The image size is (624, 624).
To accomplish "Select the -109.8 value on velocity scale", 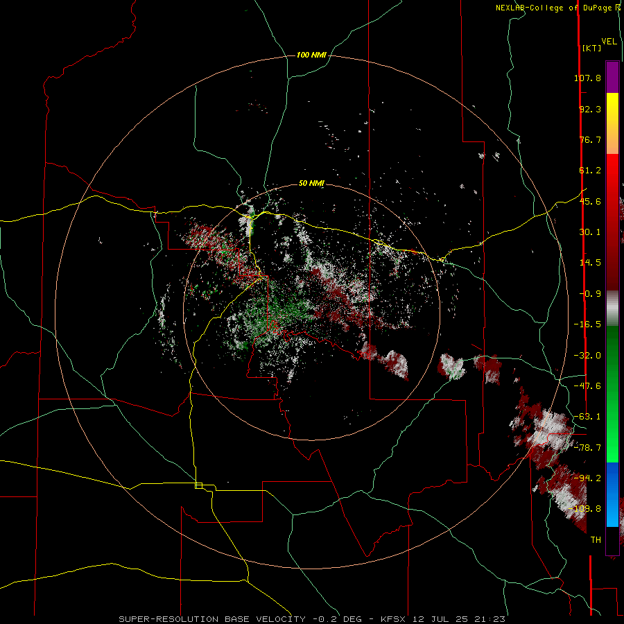I will (585, 509).
